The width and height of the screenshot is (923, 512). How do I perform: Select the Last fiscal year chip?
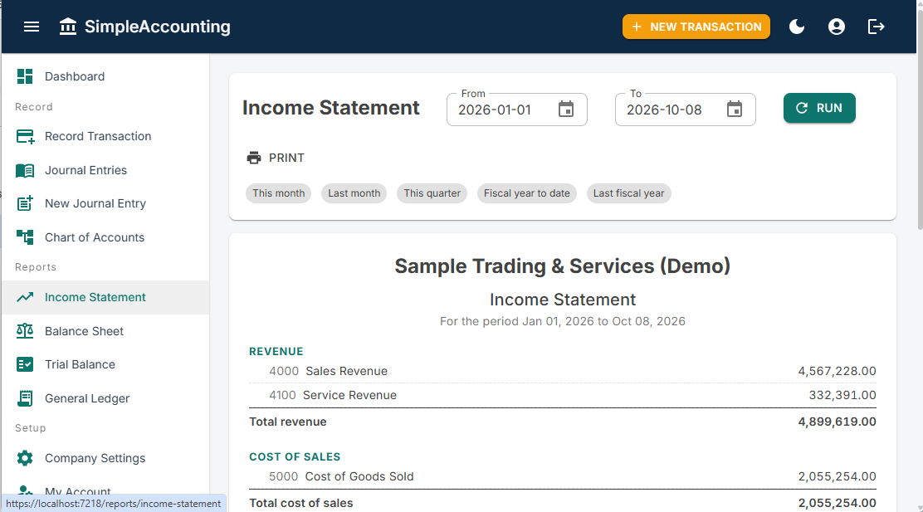pyautogui.click(x=628, y=193)
